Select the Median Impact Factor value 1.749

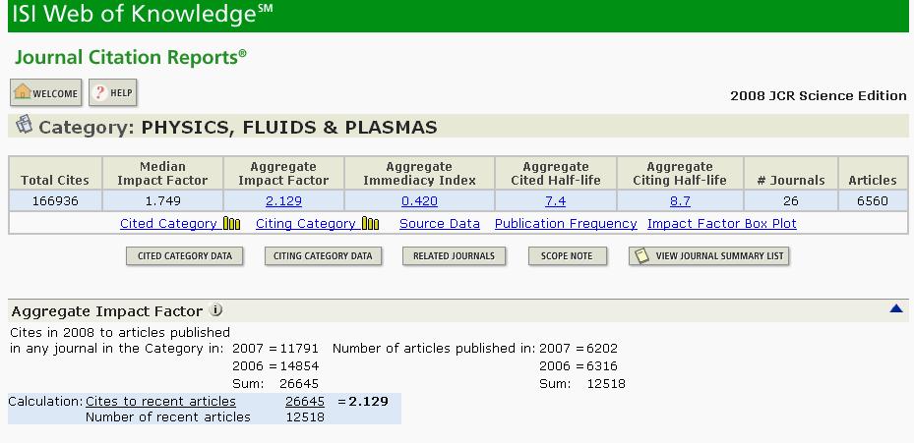(x=162, y=201)
